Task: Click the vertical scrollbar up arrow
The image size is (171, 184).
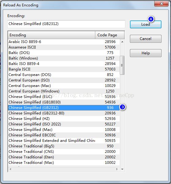Action: [x=122, y=42]
